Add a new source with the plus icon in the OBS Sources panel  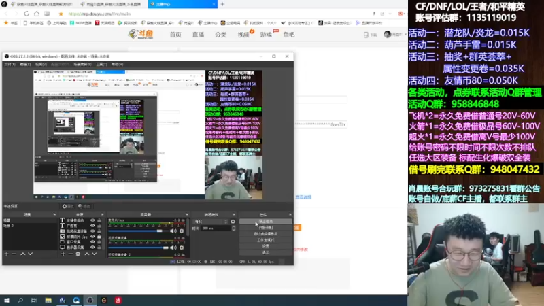(63, 254)
